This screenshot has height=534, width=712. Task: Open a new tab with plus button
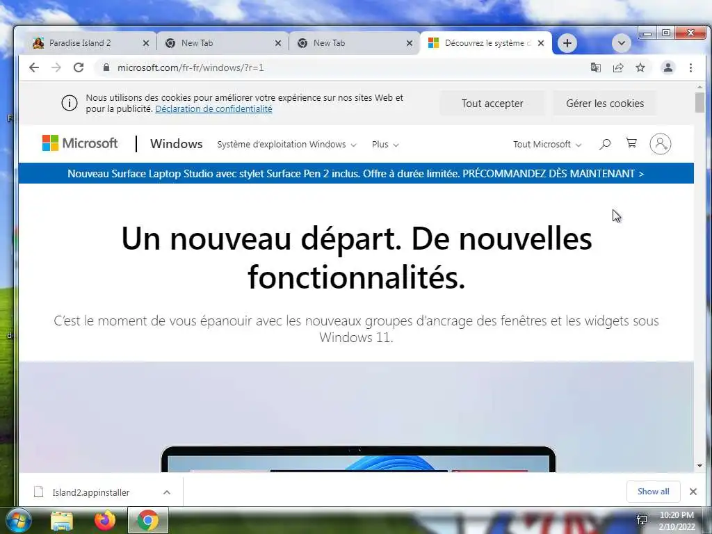click(x=567, y=43)
